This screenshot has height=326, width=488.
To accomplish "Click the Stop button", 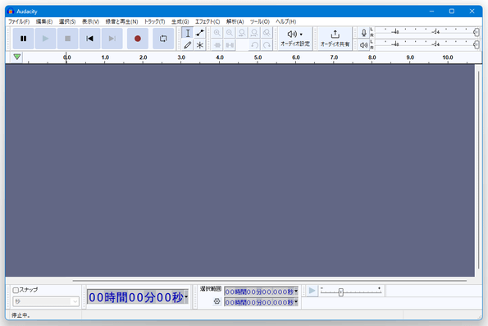I will point(67,39).
